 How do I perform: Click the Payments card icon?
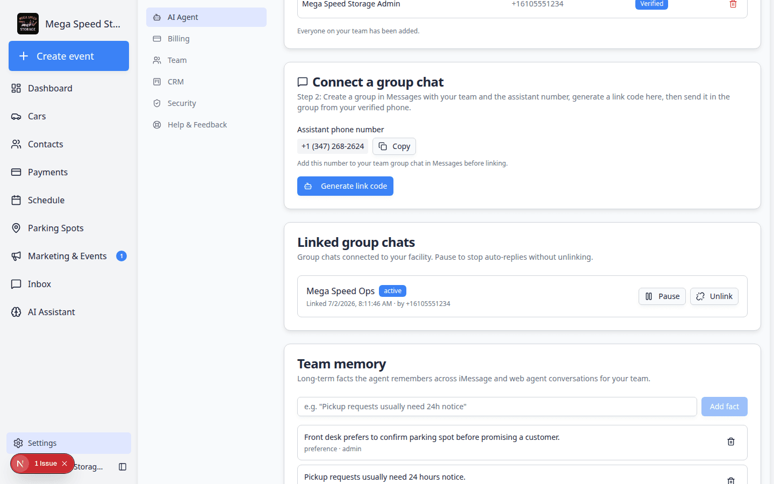point(16,172)
